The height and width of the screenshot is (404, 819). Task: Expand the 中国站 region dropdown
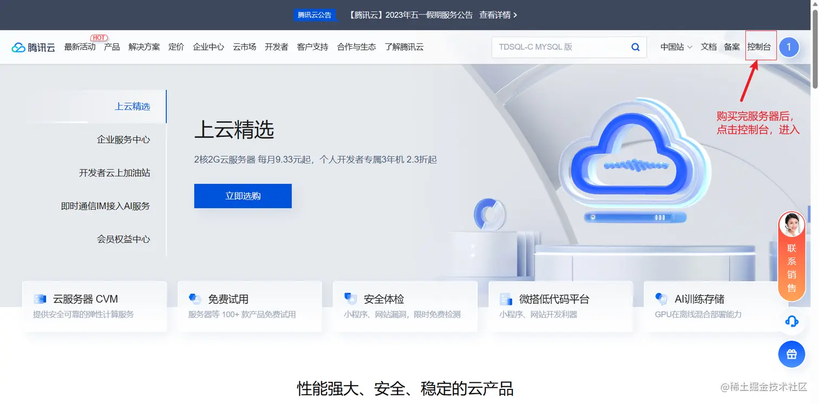point(676,47)
